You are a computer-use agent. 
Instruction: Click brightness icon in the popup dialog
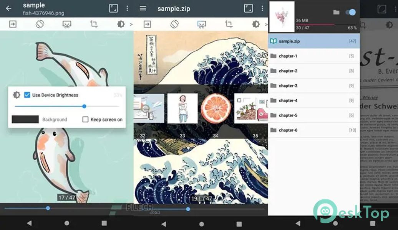click(x=17, y=95)
